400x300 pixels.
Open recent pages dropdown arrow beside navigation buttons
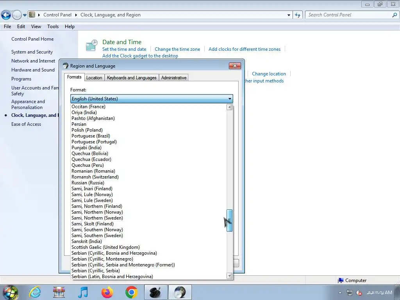25,15
